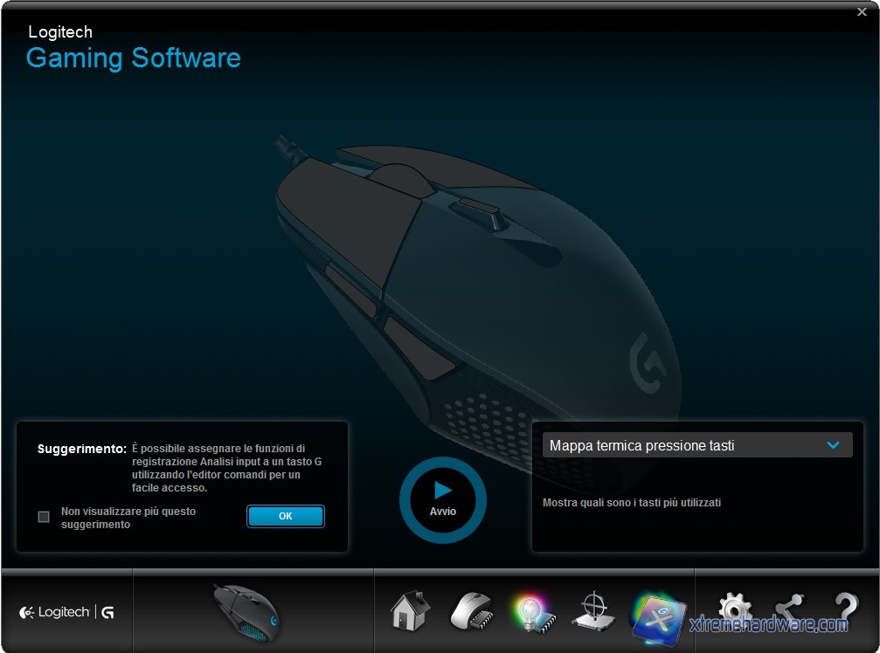Go to the Home screen icon
Viewport: 880px width, 653px height.
click(411, 611)
